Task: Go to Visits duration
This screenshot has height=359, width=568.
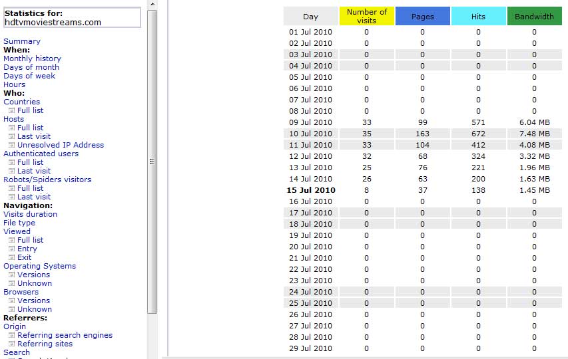Action: (x=31, y=214)
